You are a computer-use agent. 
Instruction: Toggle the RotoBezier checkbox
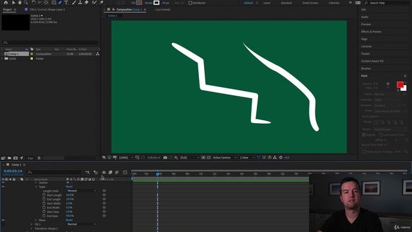[191, 3]
